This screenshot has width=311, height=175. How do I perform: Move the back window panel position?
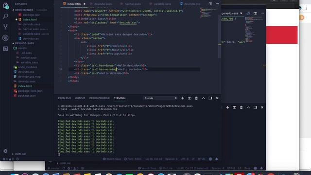[255, 107]
